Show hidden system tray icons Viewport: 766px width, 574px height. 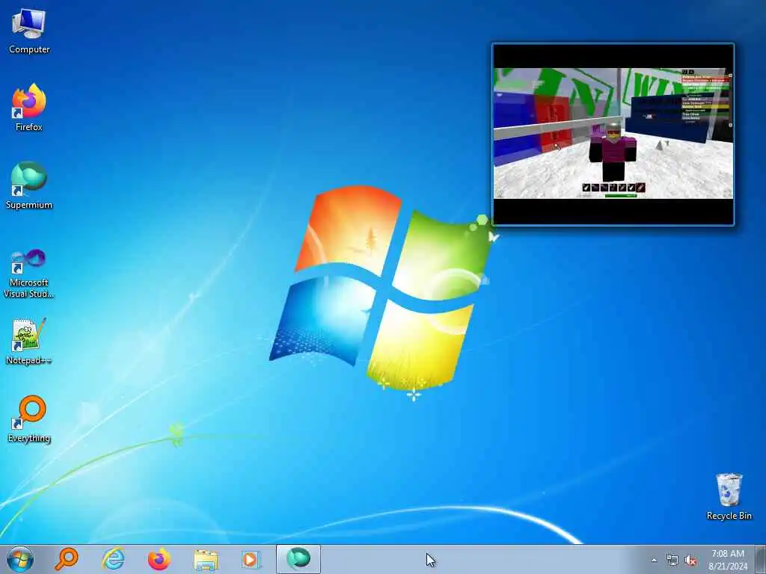click(654, 560)
